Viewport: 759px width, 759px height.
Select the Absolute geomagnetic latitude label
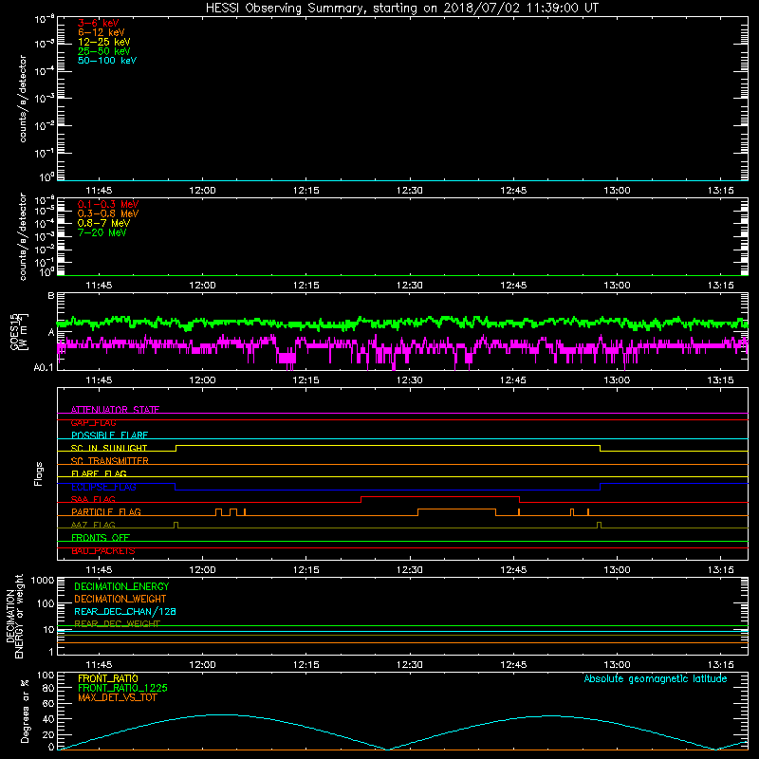(656, 678)
